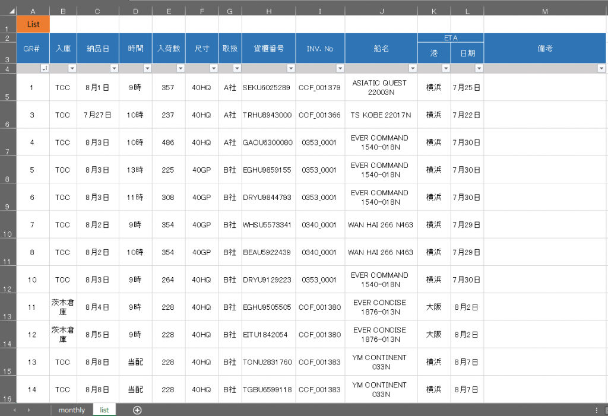Click the 貨櫃番号 header cell
Image resolution: width=608 pixels, height=416 pixels.
pos(269,49)
